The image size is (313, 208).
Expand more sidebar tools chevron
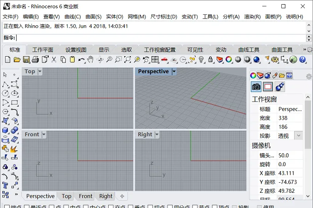pos(16,194)
